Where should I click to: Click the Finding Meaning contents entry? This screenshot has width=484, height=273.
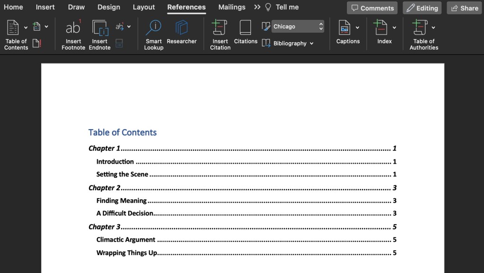(x=121, y=201)
